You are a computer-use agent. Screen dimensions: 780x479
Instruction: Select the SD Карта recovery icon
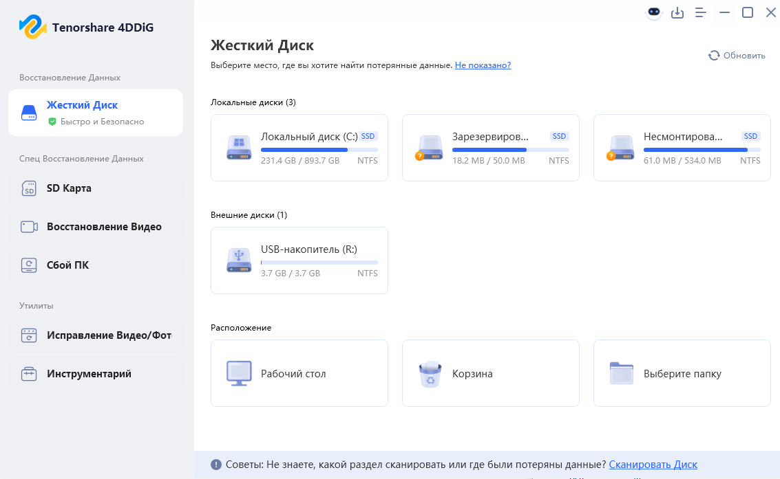point(29,188)
